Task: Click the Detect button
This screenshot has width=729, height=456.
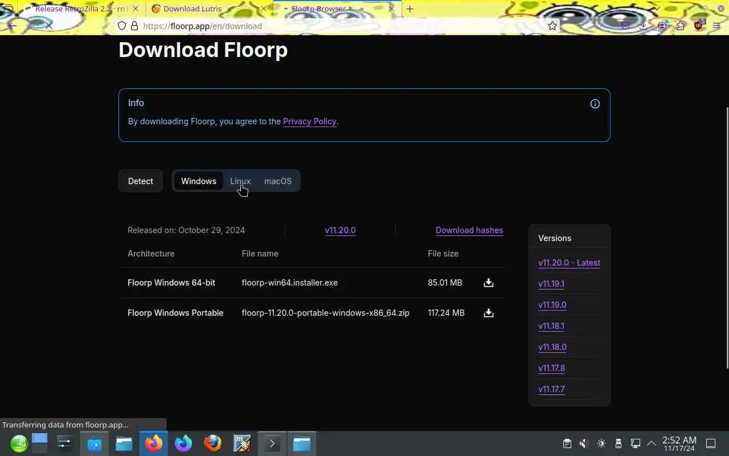Action: (x=141, y=181)
